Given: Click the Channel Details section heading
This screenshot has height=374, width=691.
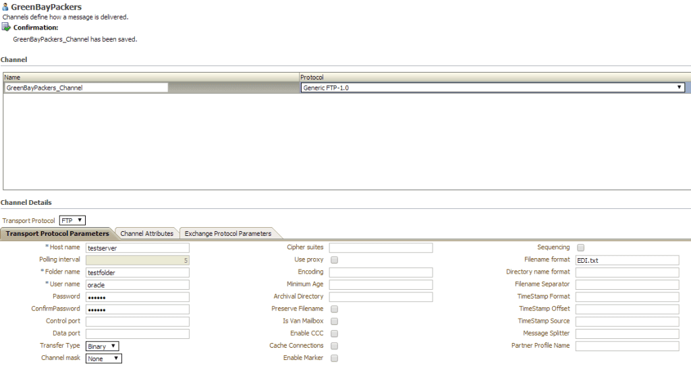Looking at the screenshot, I should click(26, 202).
